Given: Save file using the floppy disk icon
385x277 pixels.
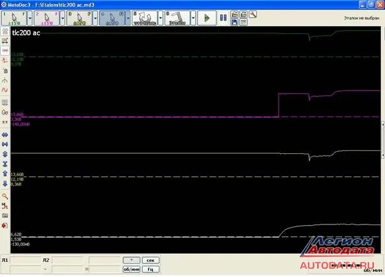Looking at the screenshot, I should [x=235, y=23].
